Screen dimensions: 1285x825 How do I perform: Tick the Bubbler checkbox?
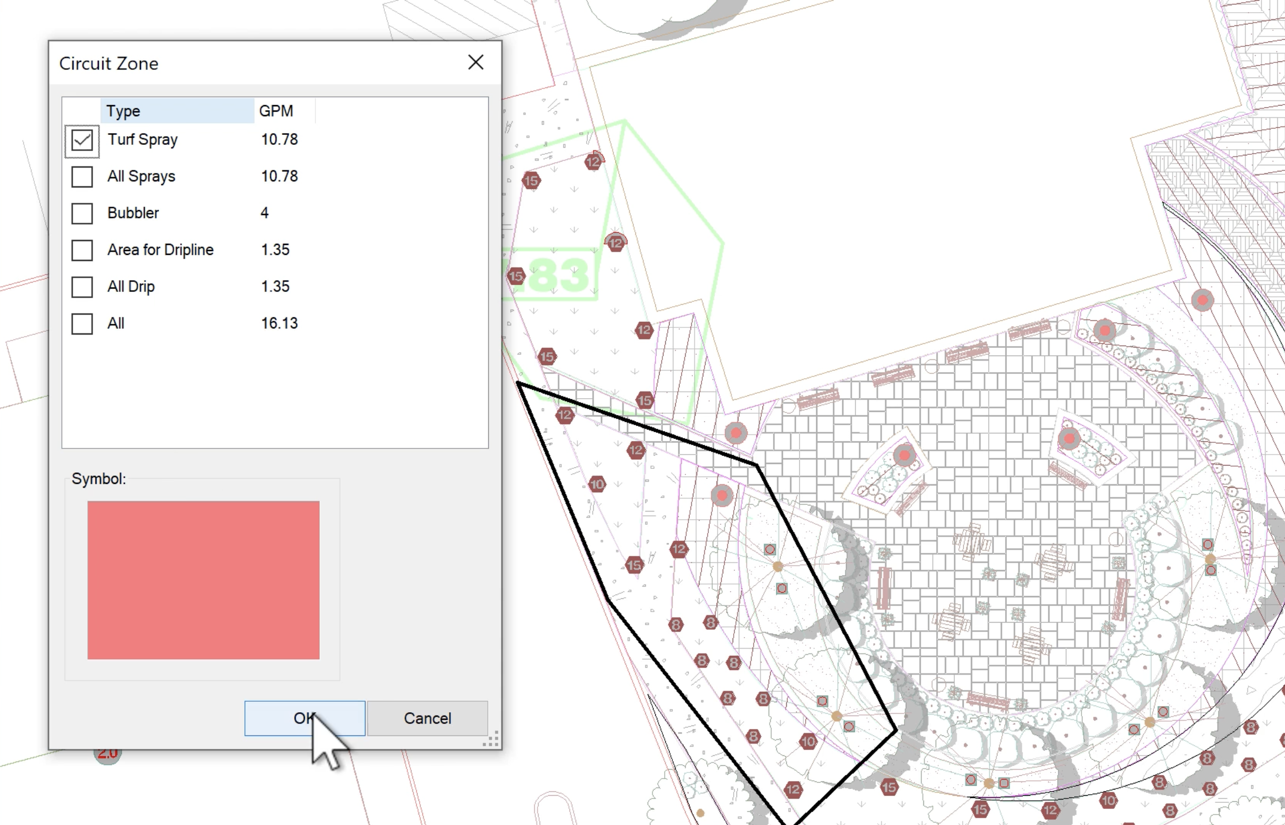coord(82,213)
